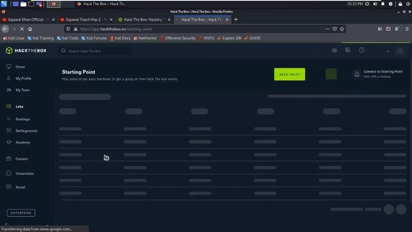Expand the user account dropdown arrow
Image resolution: width=412 pixels, height=232 pixels.
[388, 52]
